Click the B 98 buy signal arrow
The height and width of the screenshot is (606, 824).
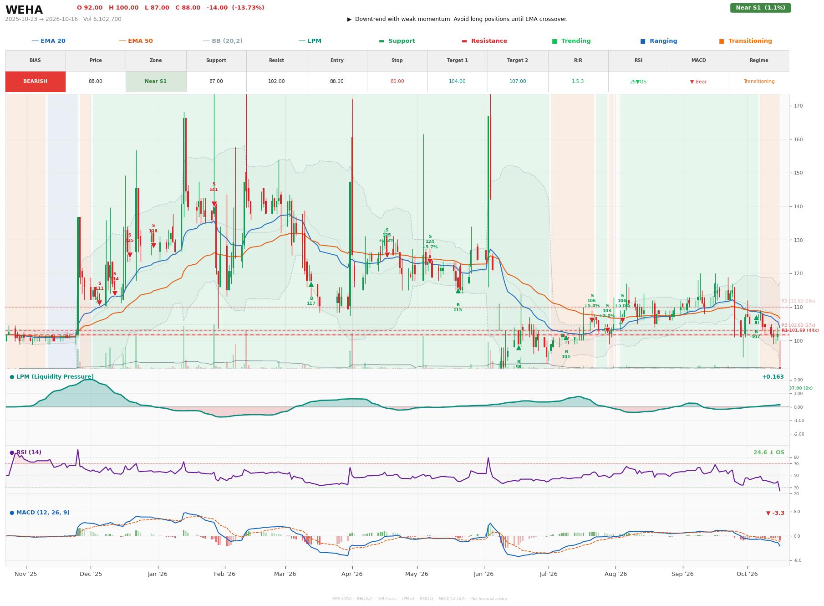[x=519, y=348]
